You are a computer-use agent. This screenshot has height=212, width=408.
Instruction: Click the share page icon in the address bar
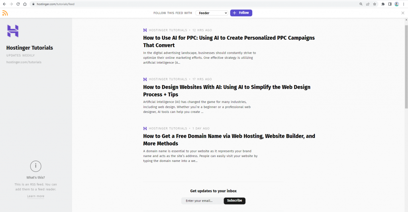[x=368, y=4]
